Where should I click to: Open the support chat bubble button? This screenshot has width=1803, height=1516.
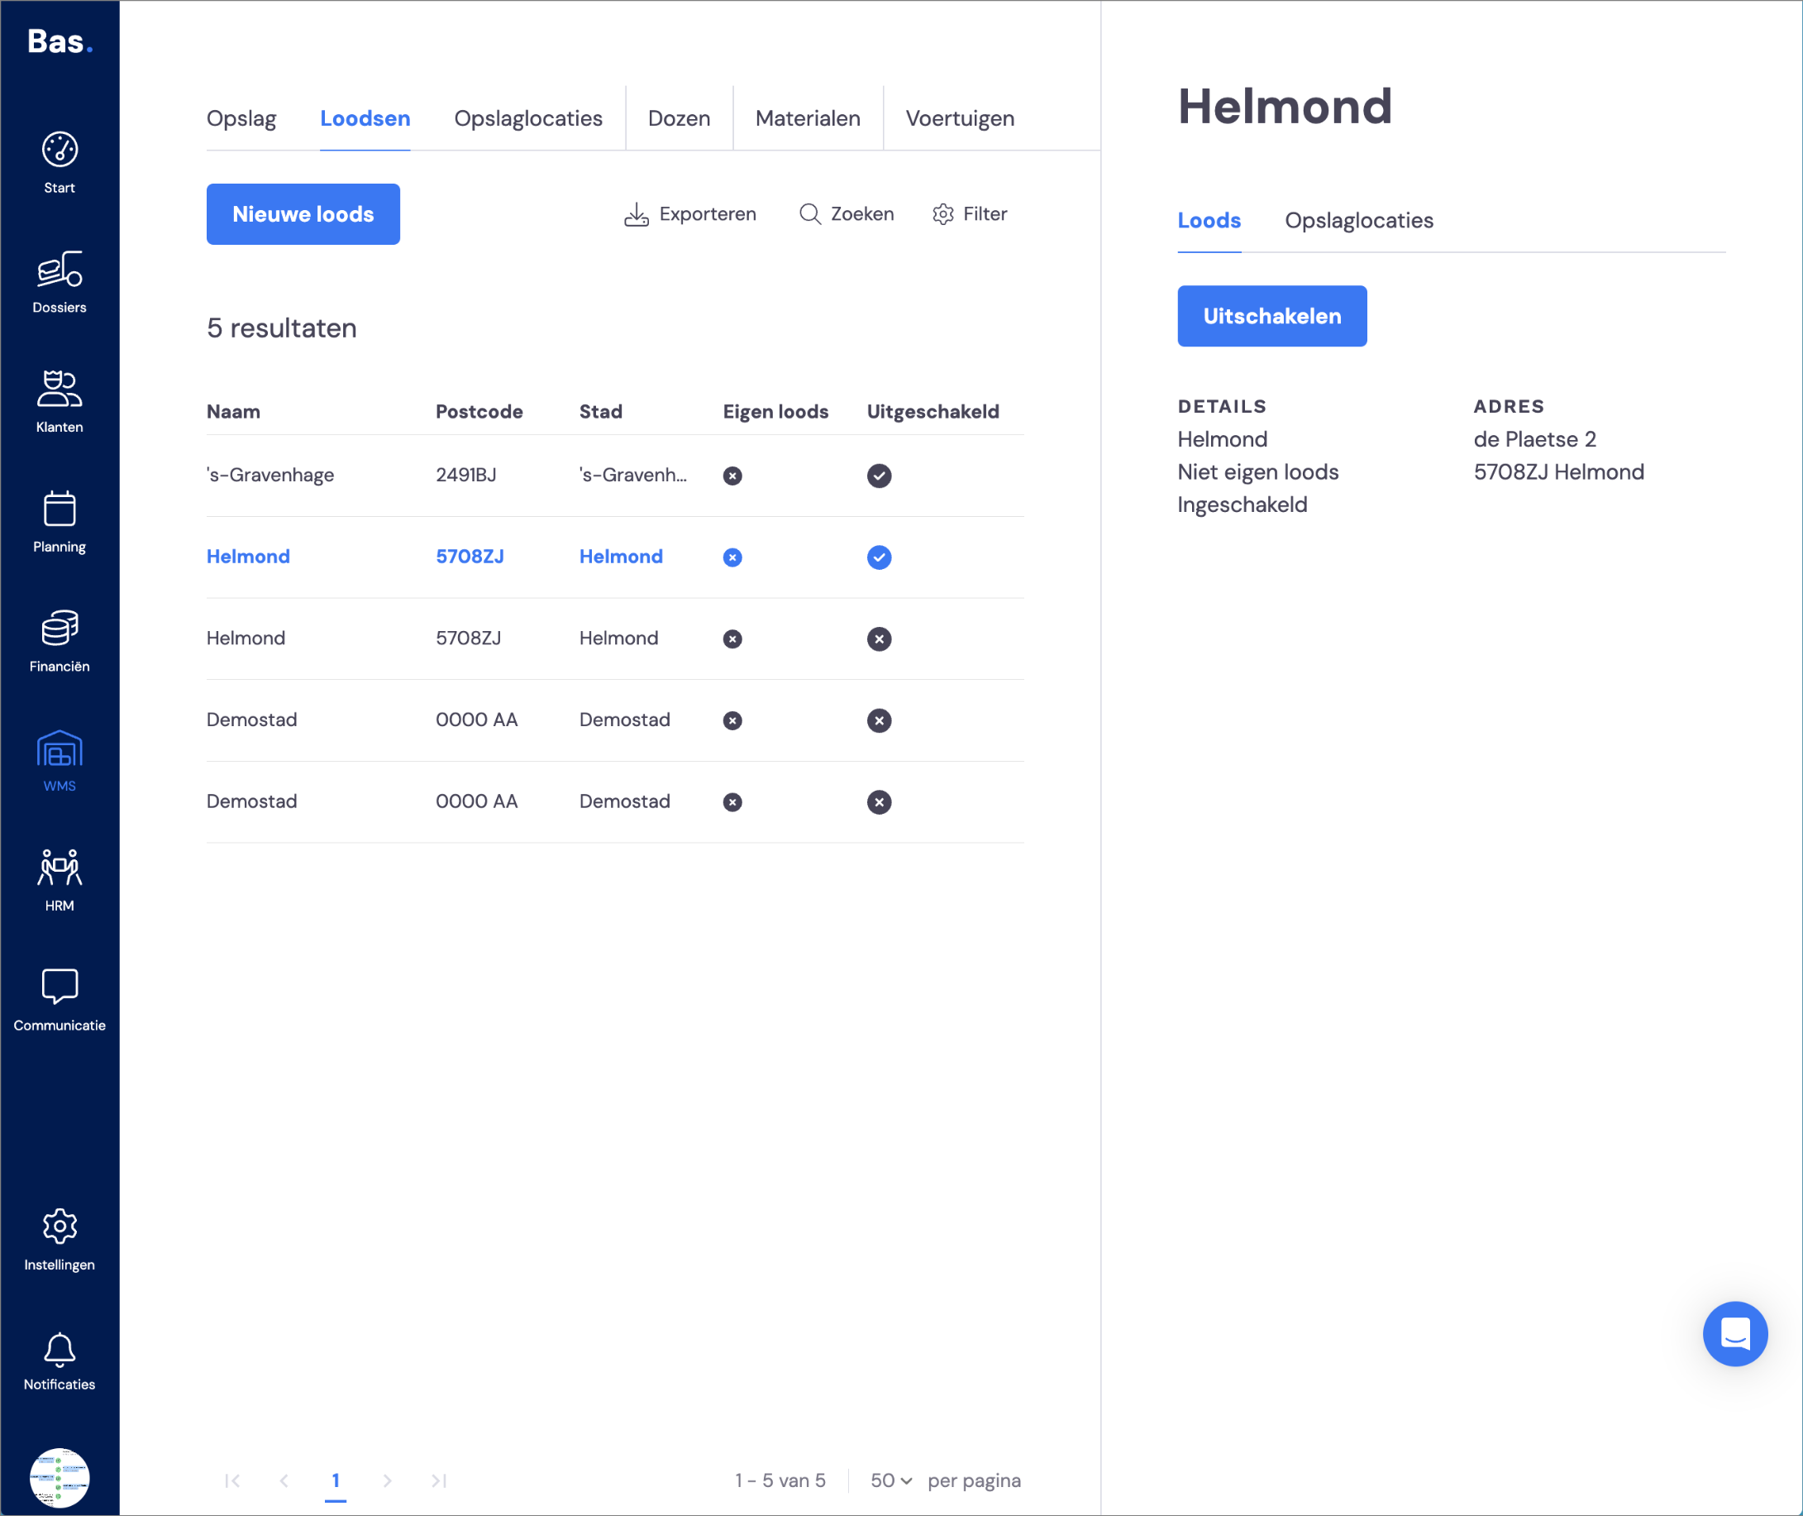(1734, 1333)
